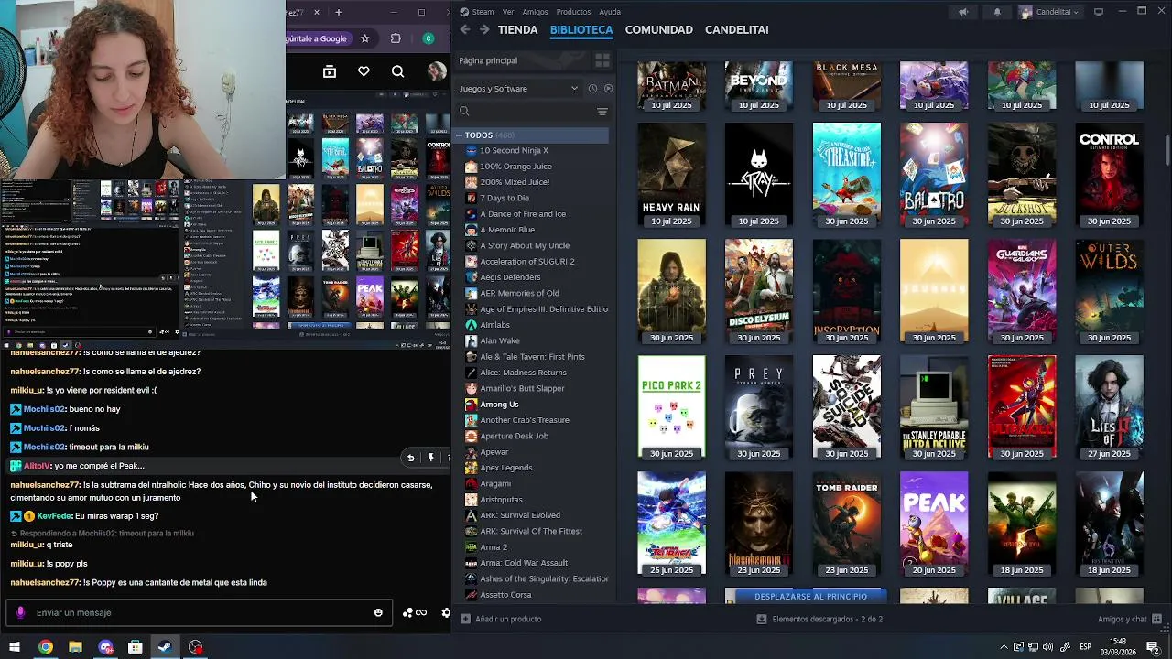Go forward with Steam's right arrow
Viewport: 1172px width, 659px height.
484,29
